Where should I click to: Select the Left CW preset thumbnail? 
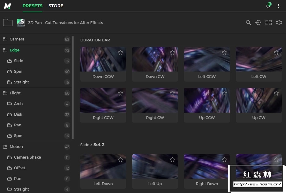259,59
